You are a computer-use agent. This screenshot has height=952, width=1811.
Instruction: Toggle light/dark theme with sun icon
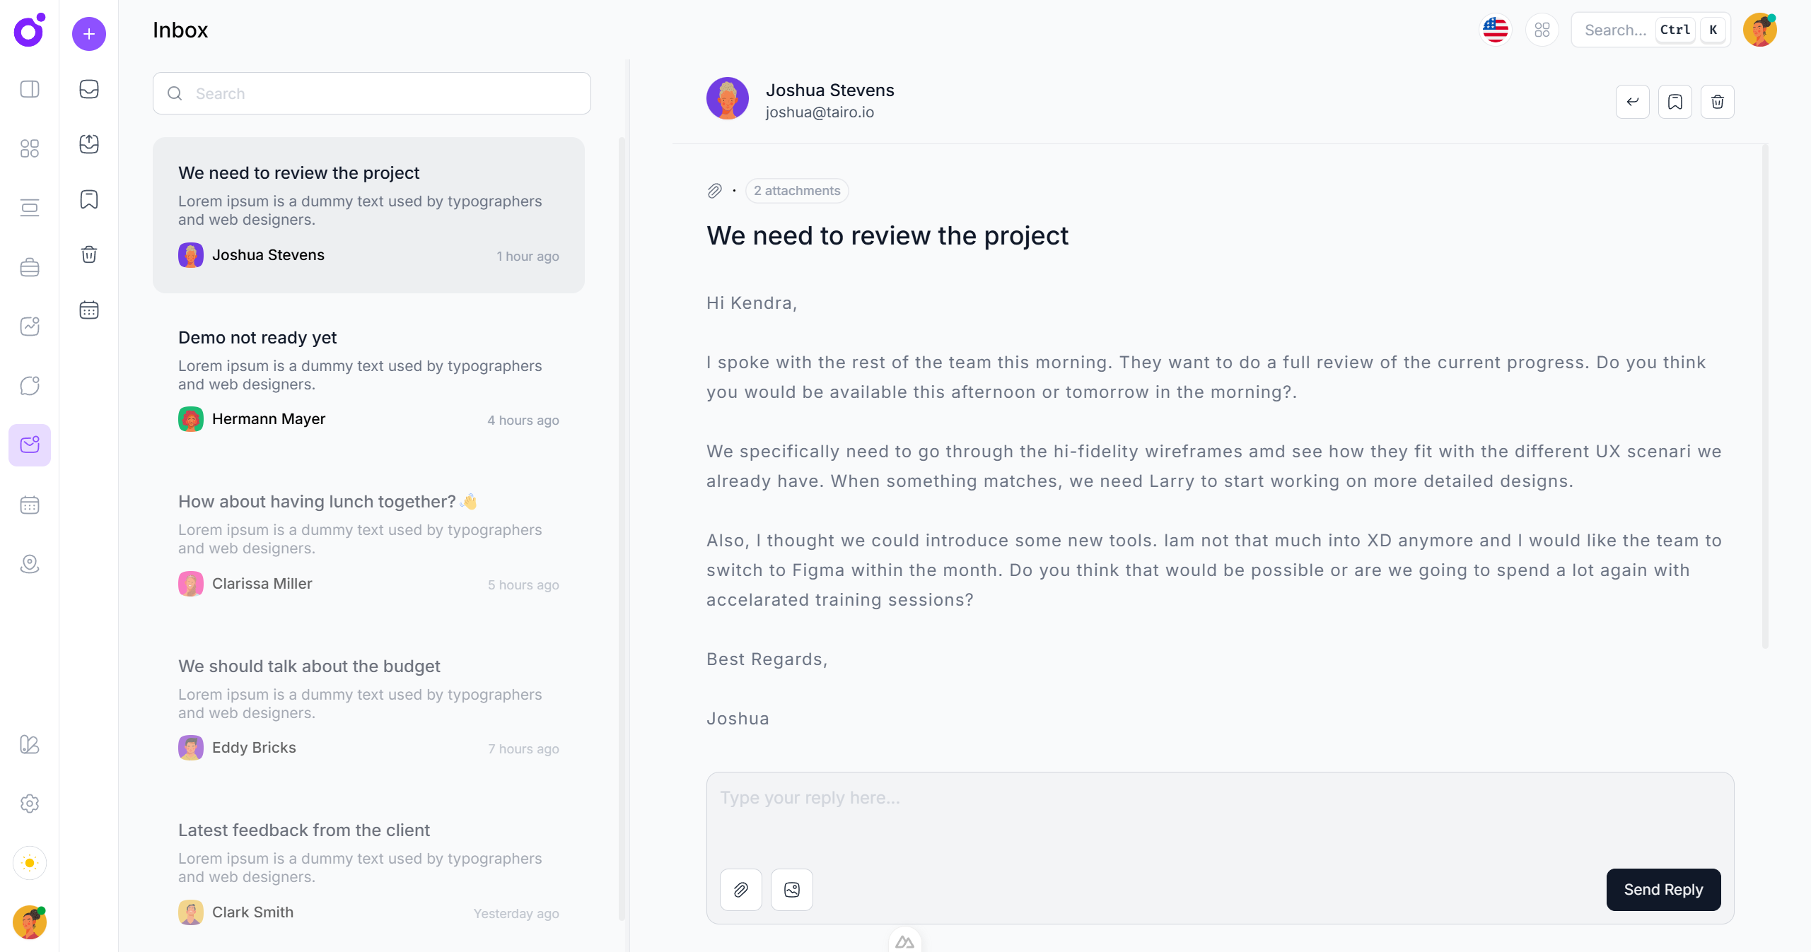click(x=29, y=863)
